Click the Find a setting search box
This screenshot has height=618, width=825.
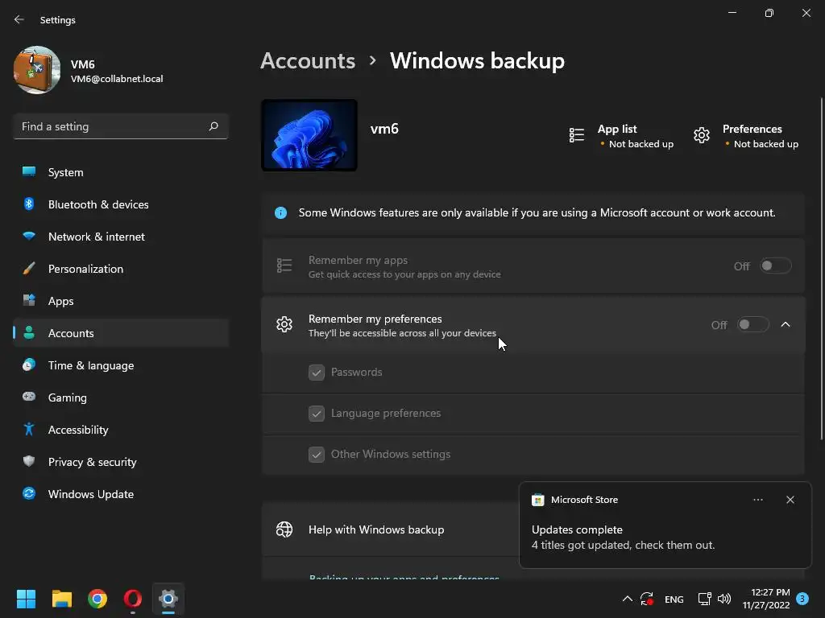coord(111,126)
